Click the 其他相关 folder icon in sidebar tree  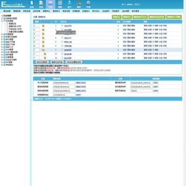(5, 65)
